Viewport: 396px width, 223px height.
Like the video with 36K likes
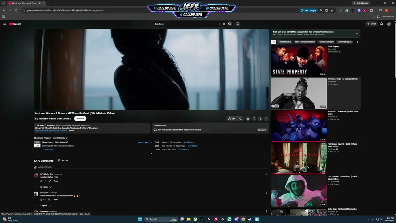coord(232,119)
